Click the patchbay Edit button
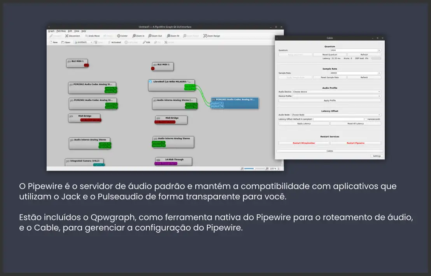 point(146,42)
